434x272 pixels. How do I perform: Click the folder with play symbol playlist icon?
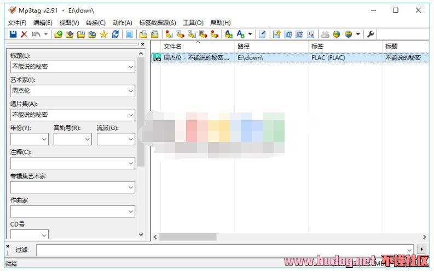point(81,34)
